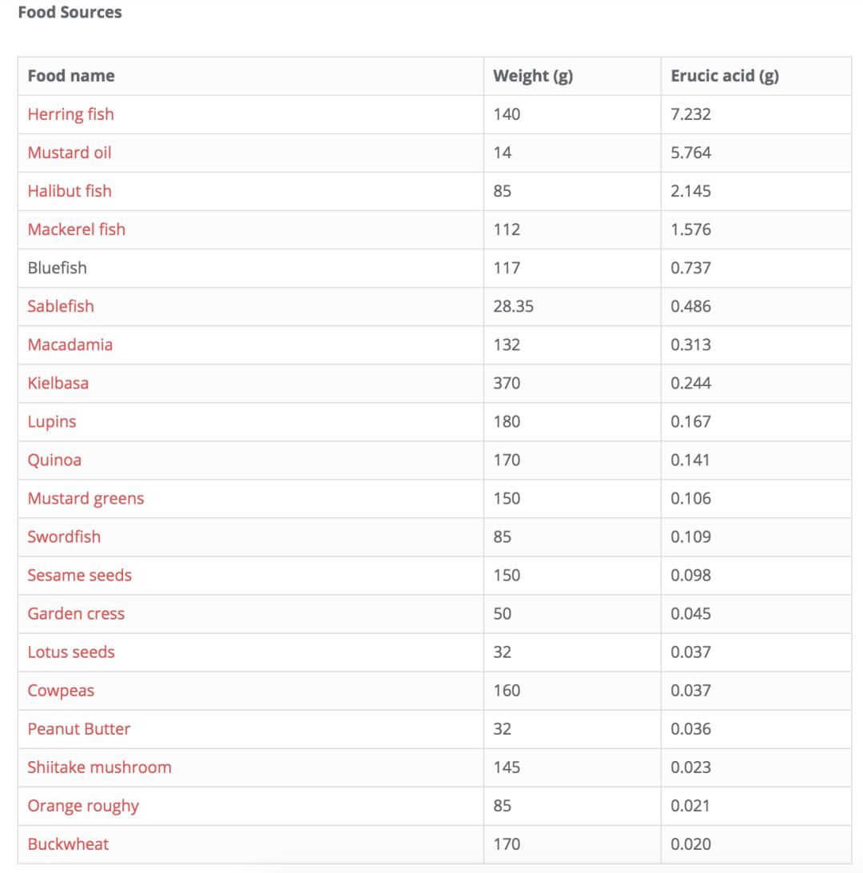863x873 pixels.
Task: Open the Lotus seeds link
Action: [71, 652]
